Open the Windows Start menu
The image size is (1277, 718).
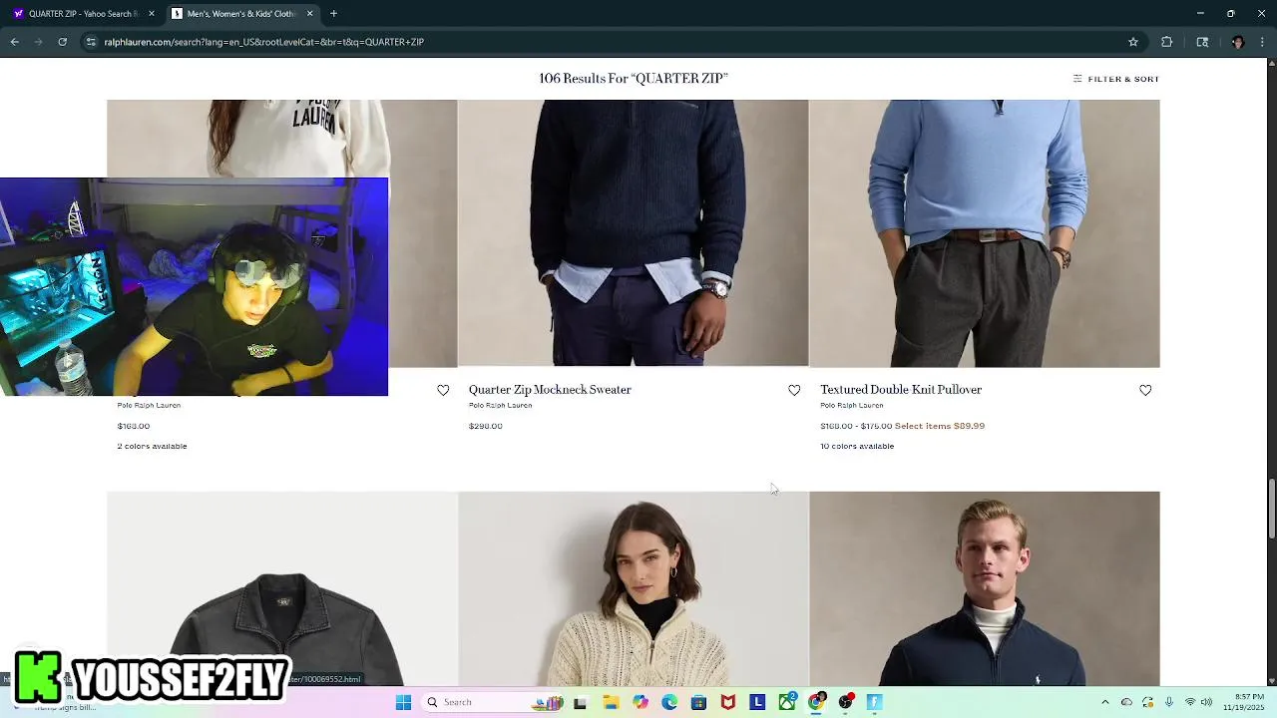point(403,702)
